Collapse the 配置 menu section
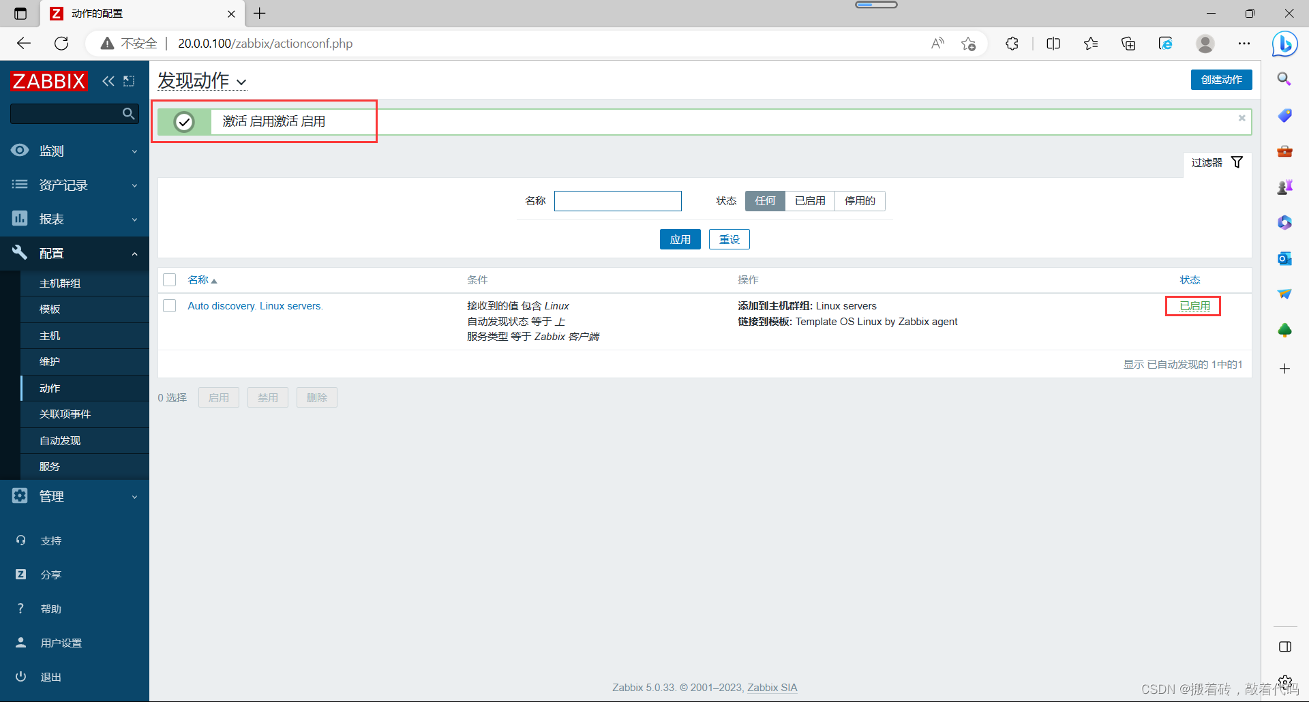 tap(74, 253)
